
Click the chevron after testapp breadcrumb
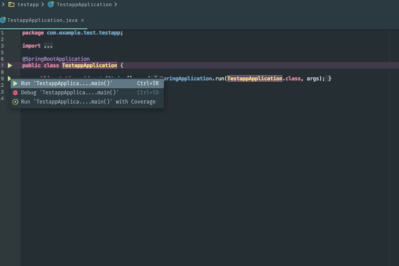pyautogui.click(x=42, y=4)
